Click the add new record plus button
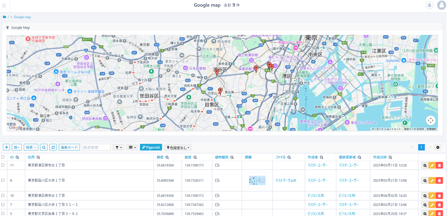The width and height of the screenshot is (447, 216). point(7,147)
